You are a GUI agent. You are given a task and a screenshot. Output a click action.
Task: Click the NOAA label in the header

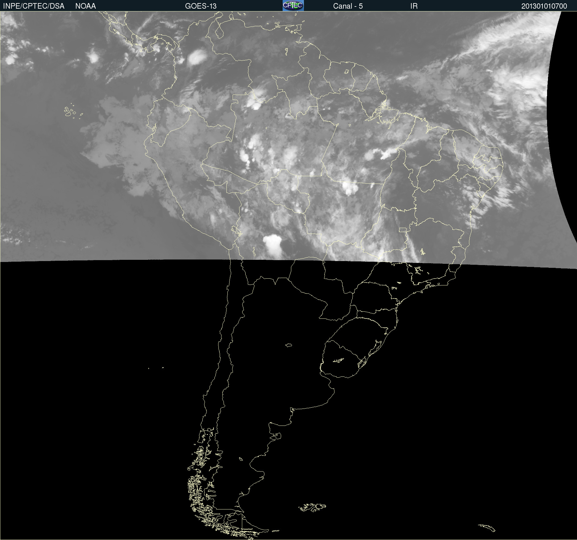coord(85,6)
